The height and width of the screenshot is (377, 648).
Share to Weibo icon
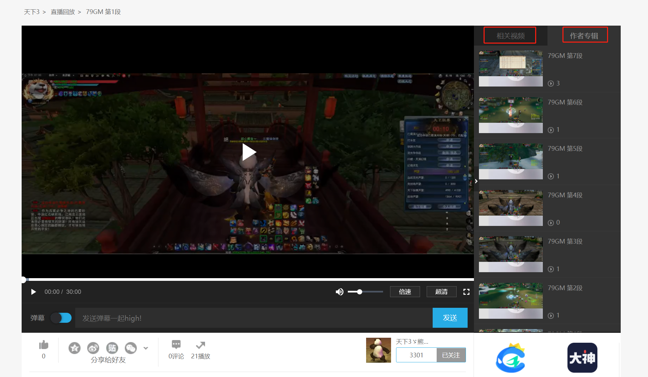point(93,348)
